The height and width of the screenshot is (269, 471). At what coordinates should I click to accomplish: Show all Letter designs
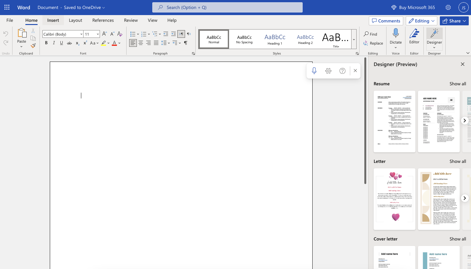point(458,161)
